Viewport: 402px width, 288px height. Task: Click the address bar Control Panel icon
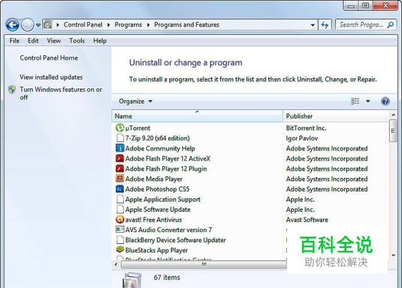click(48, 24)
